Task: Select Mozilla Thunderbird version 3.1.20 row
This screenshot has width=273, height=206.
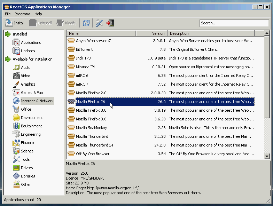Action: coord(160,136)
